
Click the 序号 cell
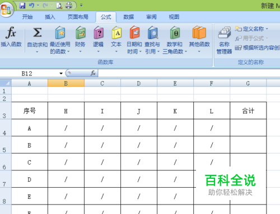click(x=30, y=111)
